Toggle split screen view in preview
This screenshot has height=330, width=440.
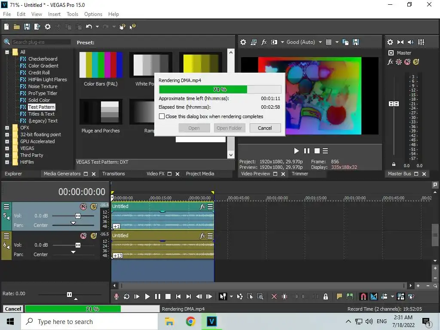point(274,42)
